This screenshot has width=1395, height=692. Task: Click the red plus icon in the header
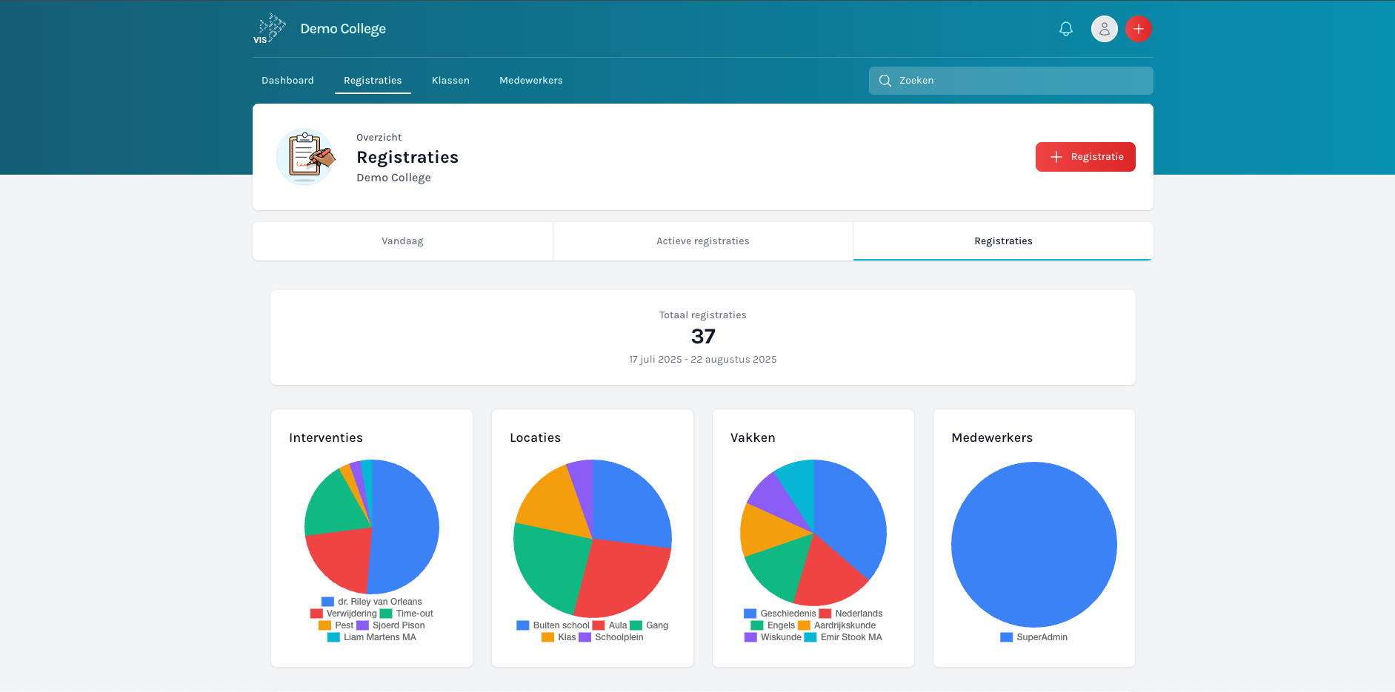click(x=1139, y=29)
